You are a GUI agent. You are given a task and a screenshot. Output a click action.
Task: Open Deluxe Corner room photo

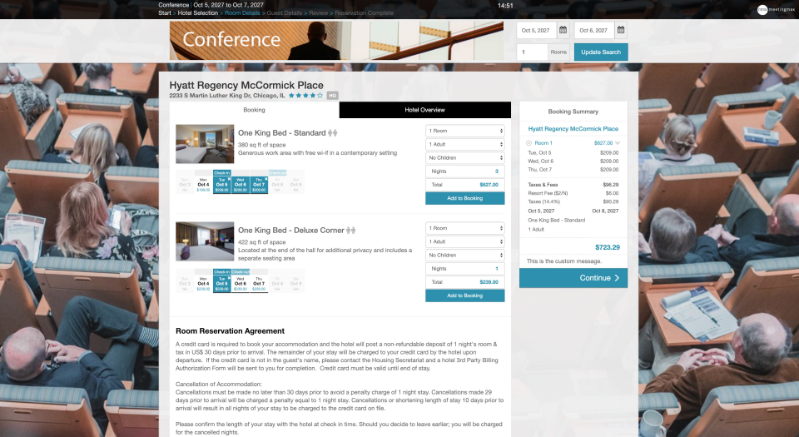pos(205,241)
